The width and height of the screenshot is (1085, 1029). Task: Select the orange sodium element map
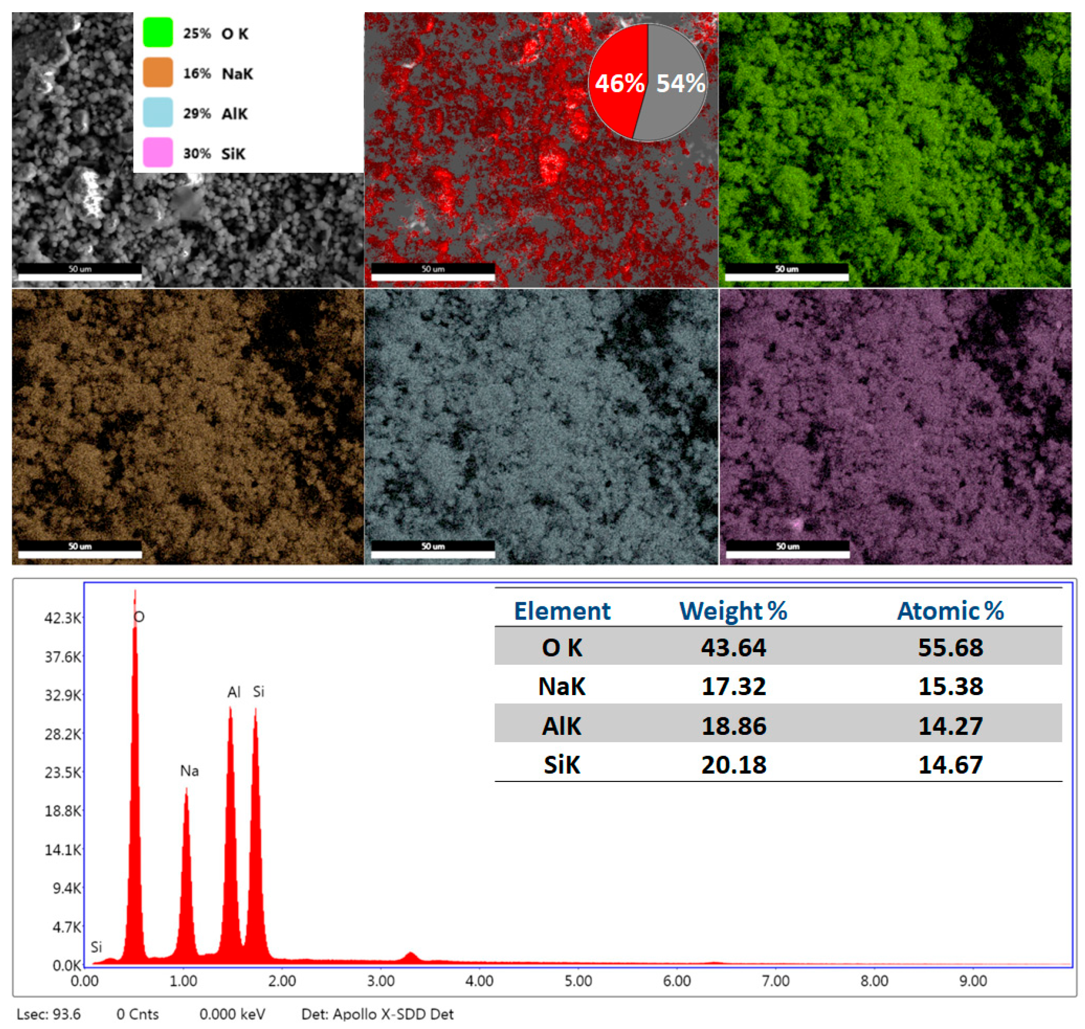(x=187, y=426)
